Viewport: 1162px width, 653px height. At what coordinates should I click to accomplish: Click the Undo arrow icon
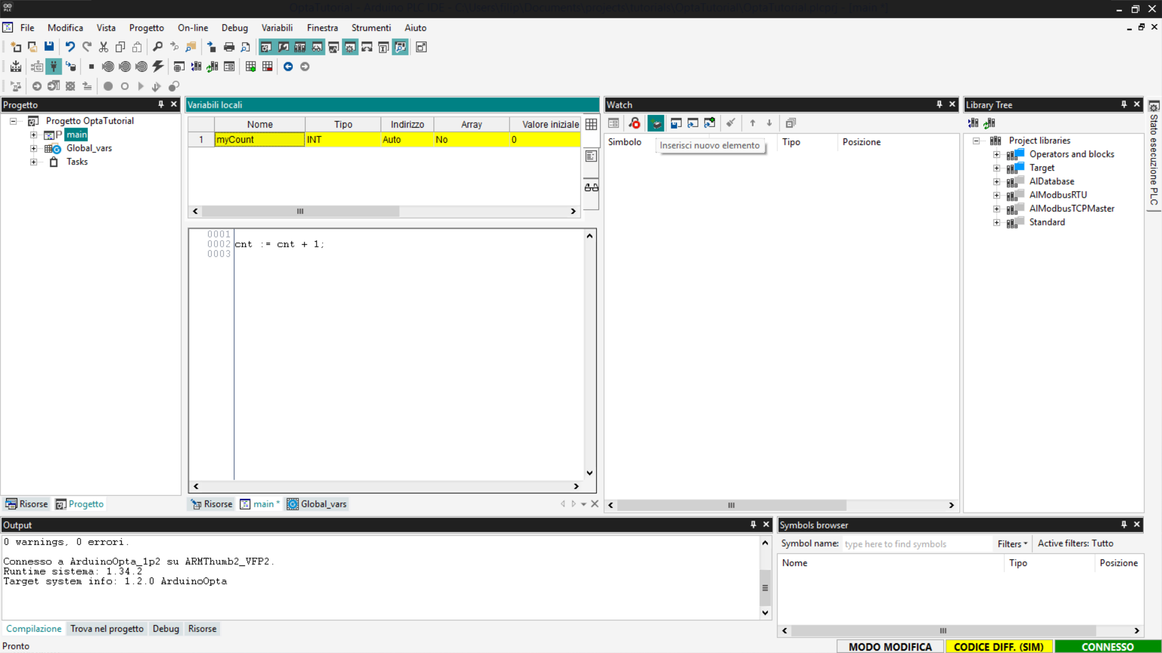coord(70,47)
